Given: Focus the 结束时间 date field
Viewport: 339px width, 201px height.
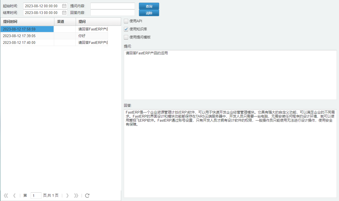Looking at the screenshot, I should click(x=42, y=13).
